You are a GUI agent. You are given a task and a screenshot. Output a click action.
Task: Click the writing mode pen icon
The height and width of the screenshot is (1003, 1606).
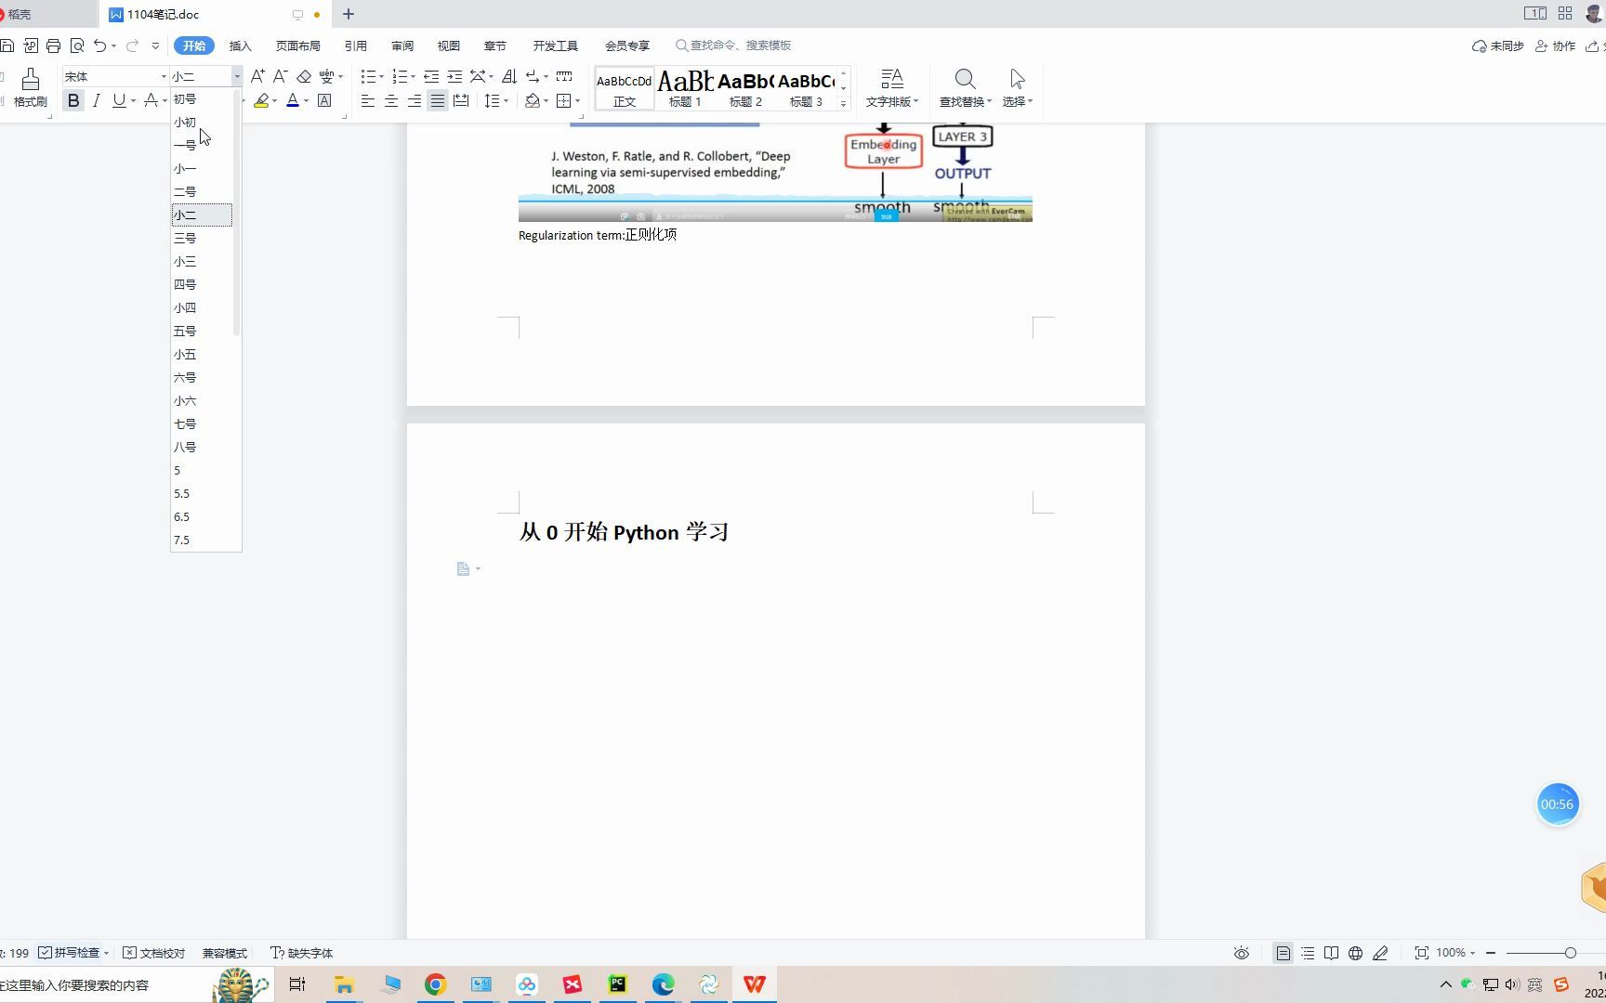tap(1380, 953)
